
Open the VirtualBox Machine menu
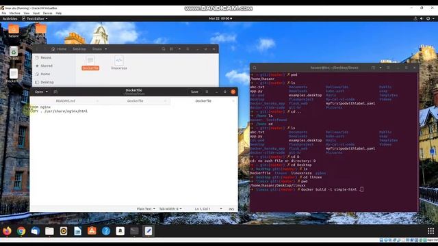[14, 13]
